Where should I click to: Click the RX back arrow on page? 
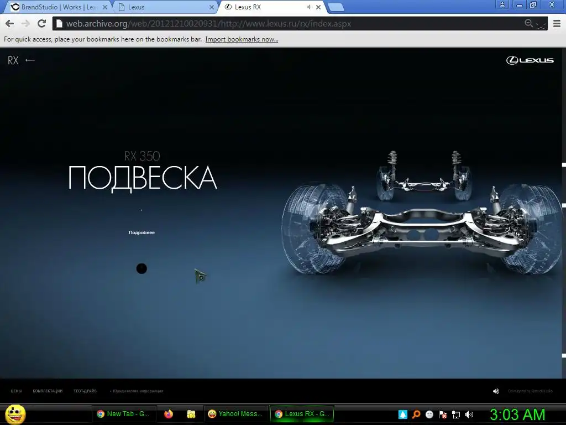[30, 60]
